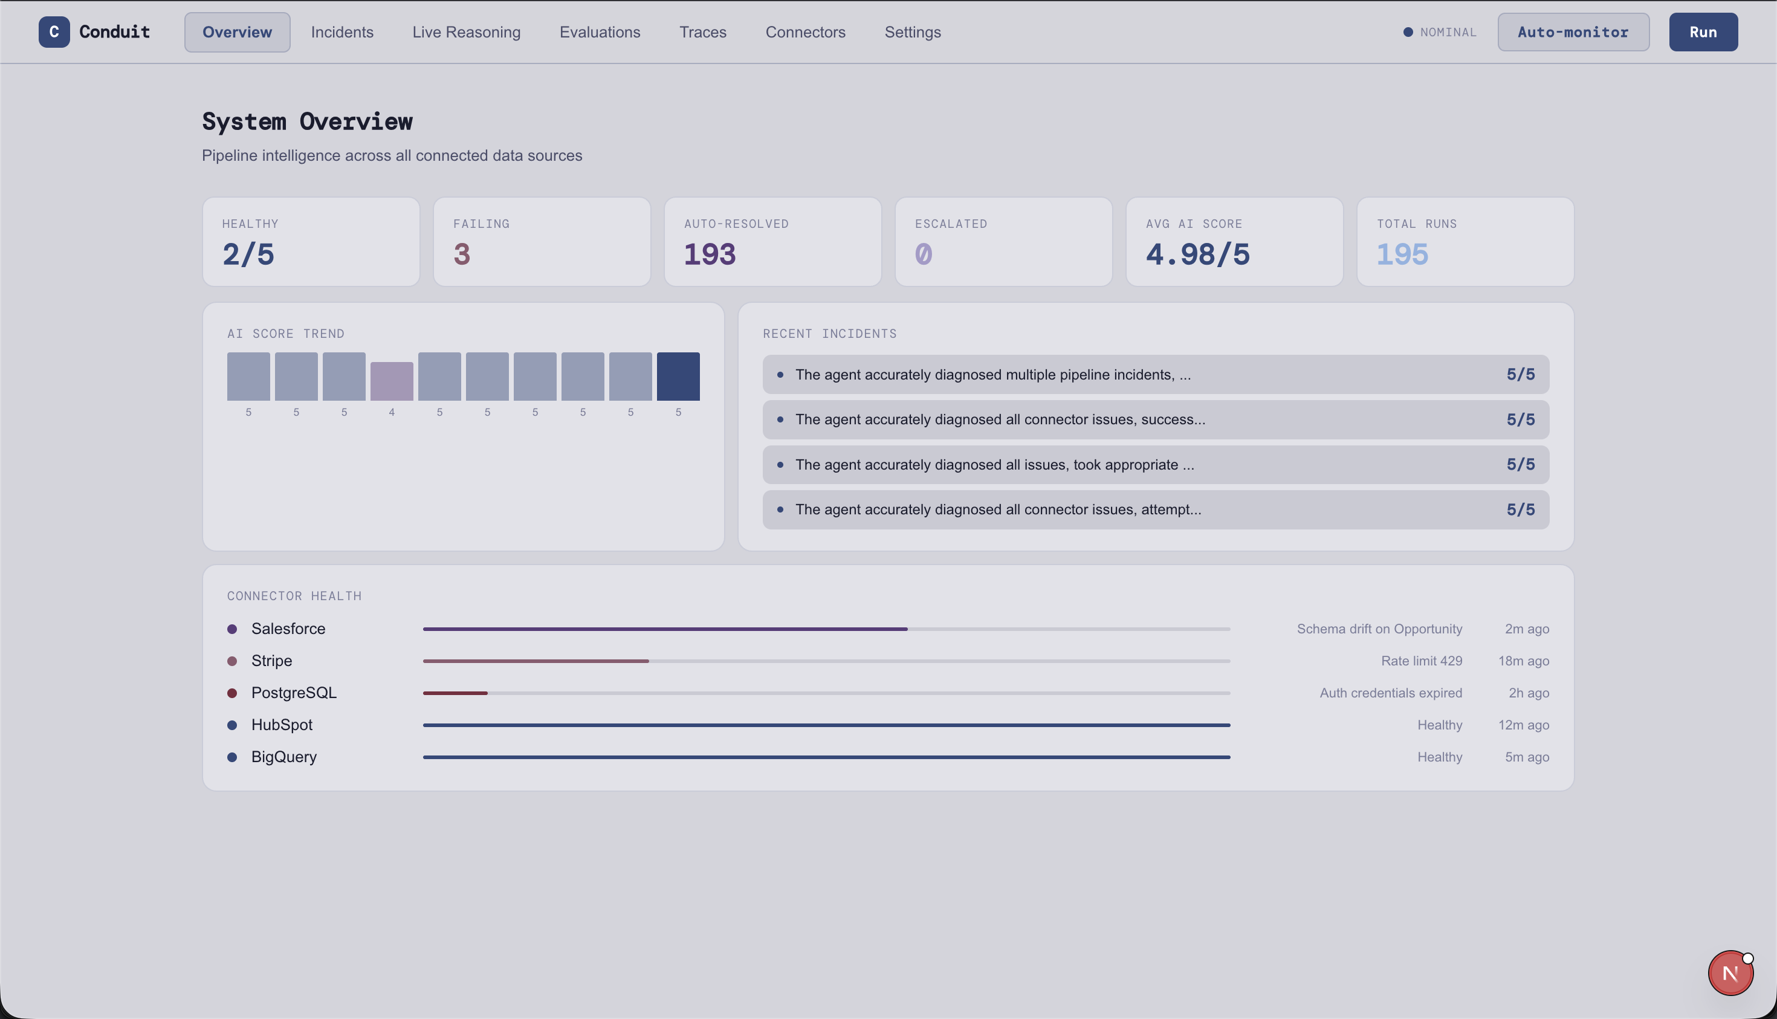Click the BigQuery connector status dot
The image size is (1777, 1019).
tap(232, 757)
